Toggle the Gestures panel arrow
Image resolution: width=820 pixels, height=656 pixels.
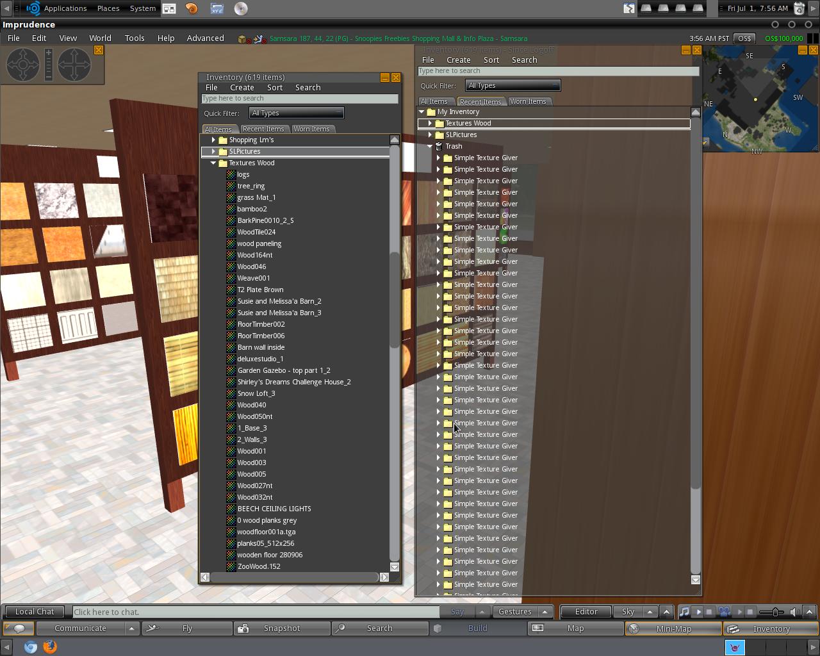click(543, 612)
